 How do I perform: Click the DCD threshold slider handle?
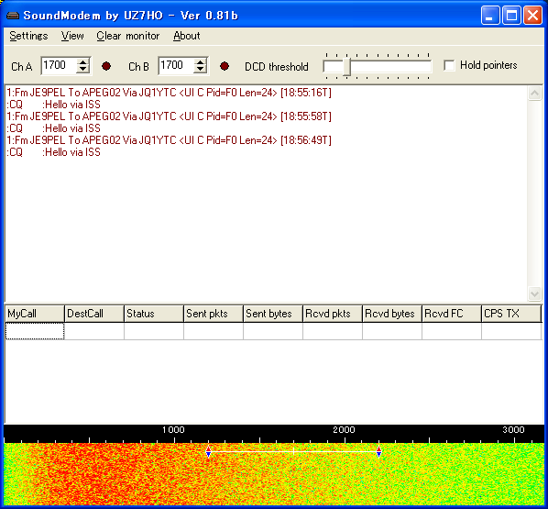click(x=346, y=66)
